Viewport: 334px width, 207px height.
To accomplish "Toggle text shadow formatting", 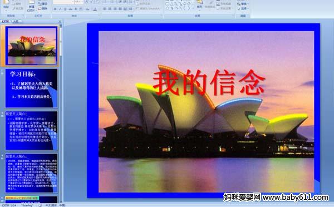I will [75, 9].
